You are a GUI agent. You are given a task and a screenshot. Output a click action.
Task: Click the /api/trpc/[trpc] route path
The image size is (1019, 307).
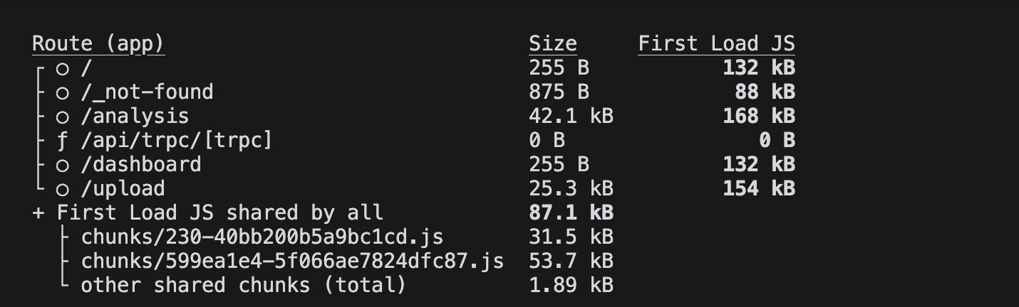pyautogui.click(x=177, y=140)
